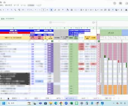
Task: Open 挿入 menu
Action: click(2, 5)
